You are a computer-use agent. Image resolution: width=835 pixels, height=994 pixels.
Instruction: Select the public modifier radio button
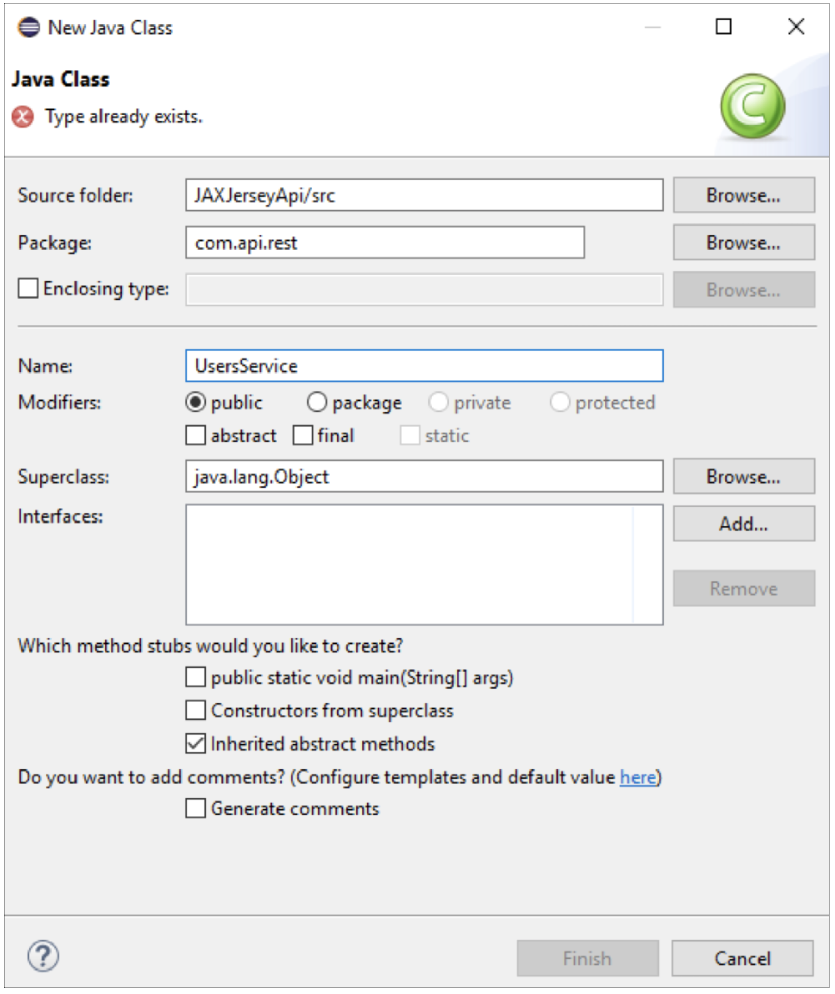tap(196, 402)
